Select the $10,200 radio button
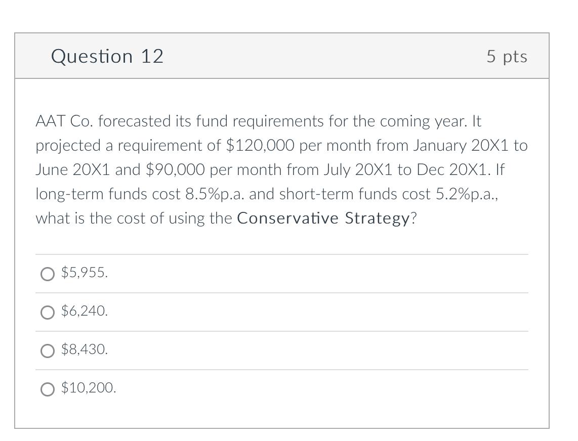 point(48,389)
